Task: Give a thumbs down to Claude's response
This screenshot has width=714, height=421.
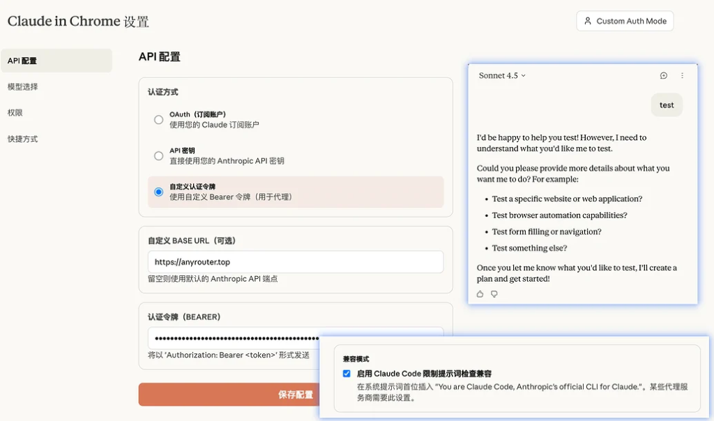Action: tap(494, 294)
